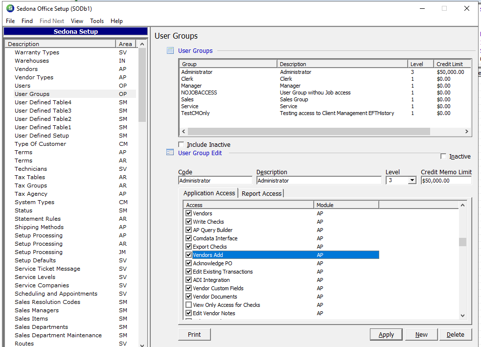
Task: Toggle the Inactive checkbox for this group
Action: point(443,156)
